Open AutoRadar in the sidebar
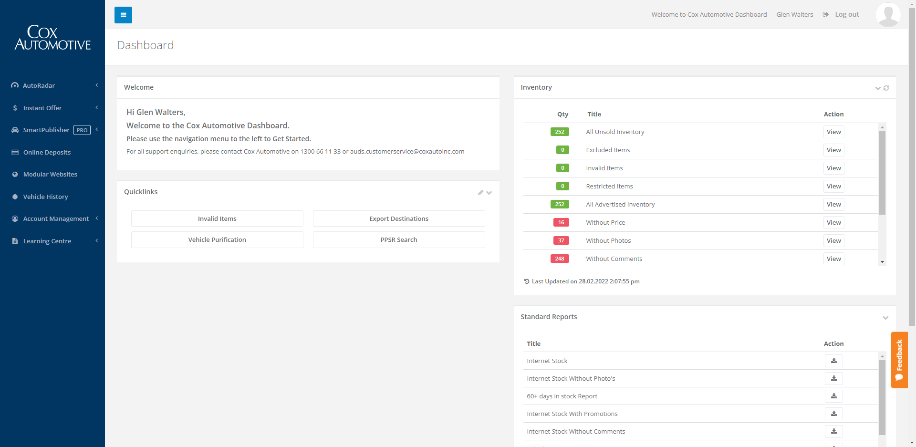 39,85
